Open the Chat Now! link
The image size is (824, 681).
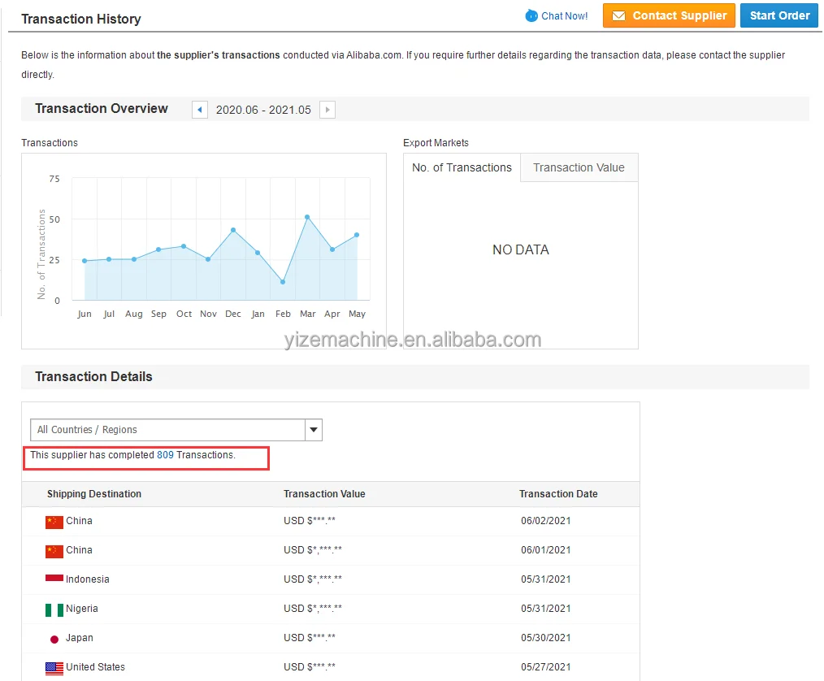564,15
